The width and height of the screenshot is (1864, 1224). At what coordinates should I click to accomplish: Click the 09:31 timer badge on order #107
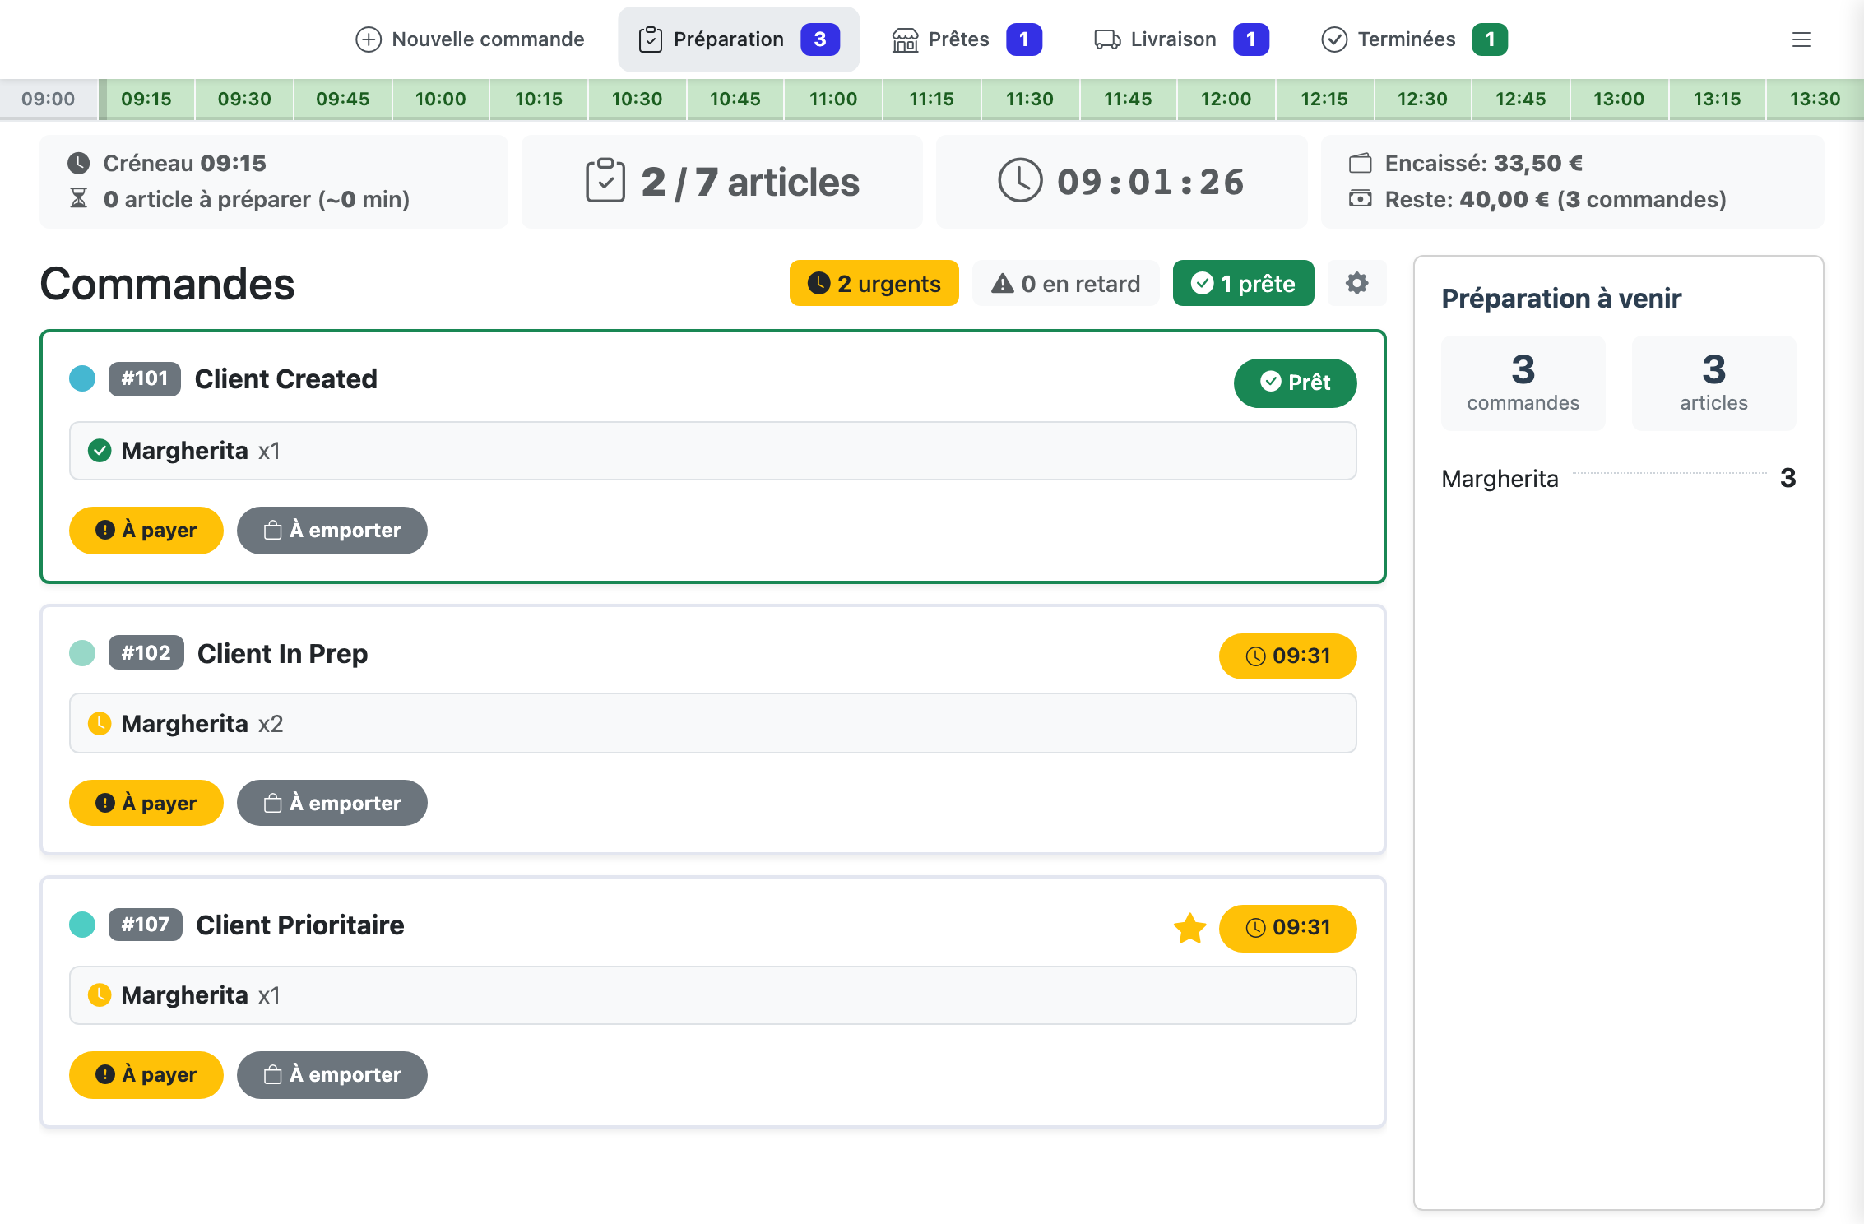click(x=1287, y=928)
